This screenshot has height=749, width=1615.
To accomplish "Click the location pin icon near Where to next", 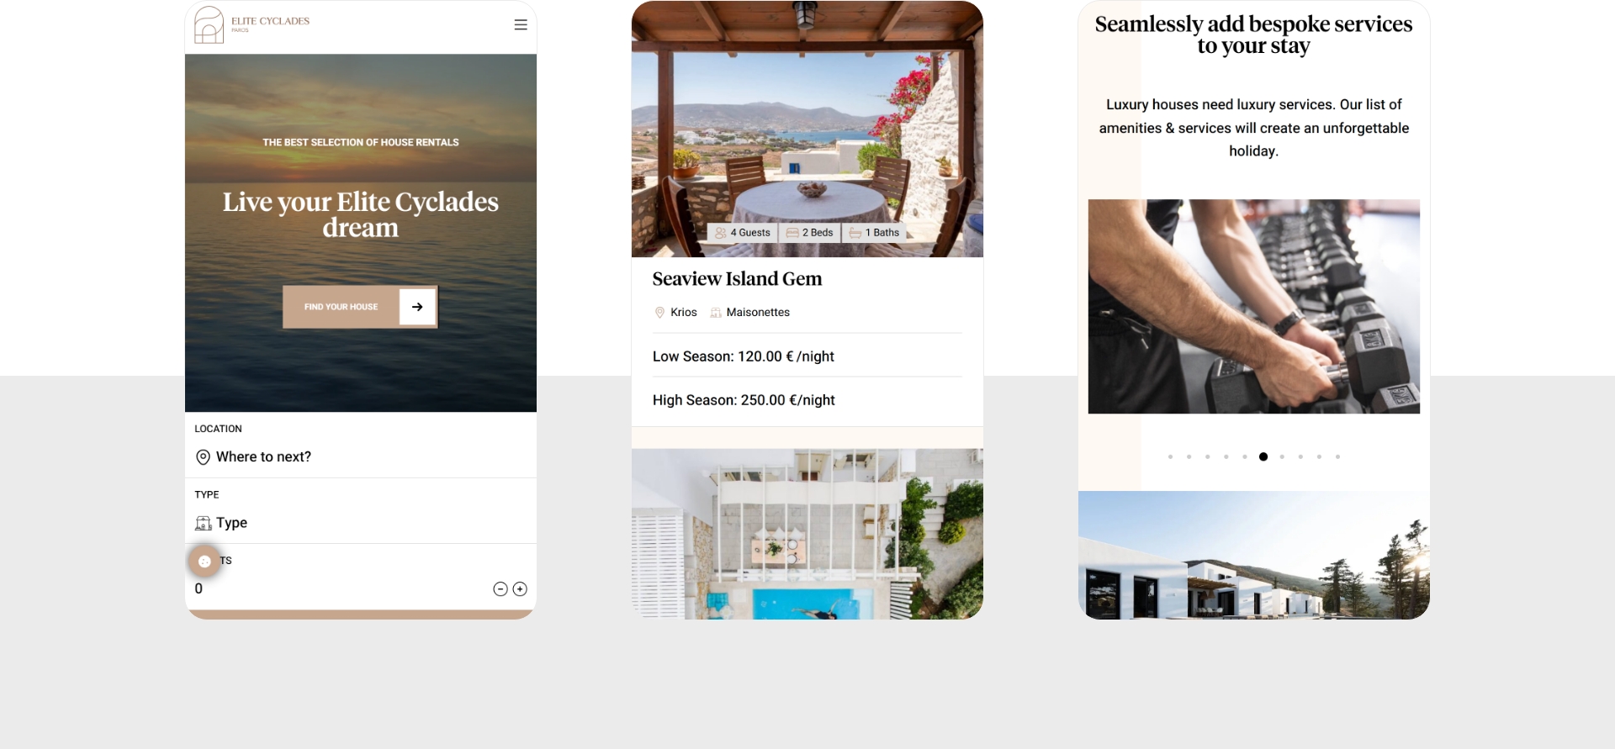I will (x=203, y=457).
